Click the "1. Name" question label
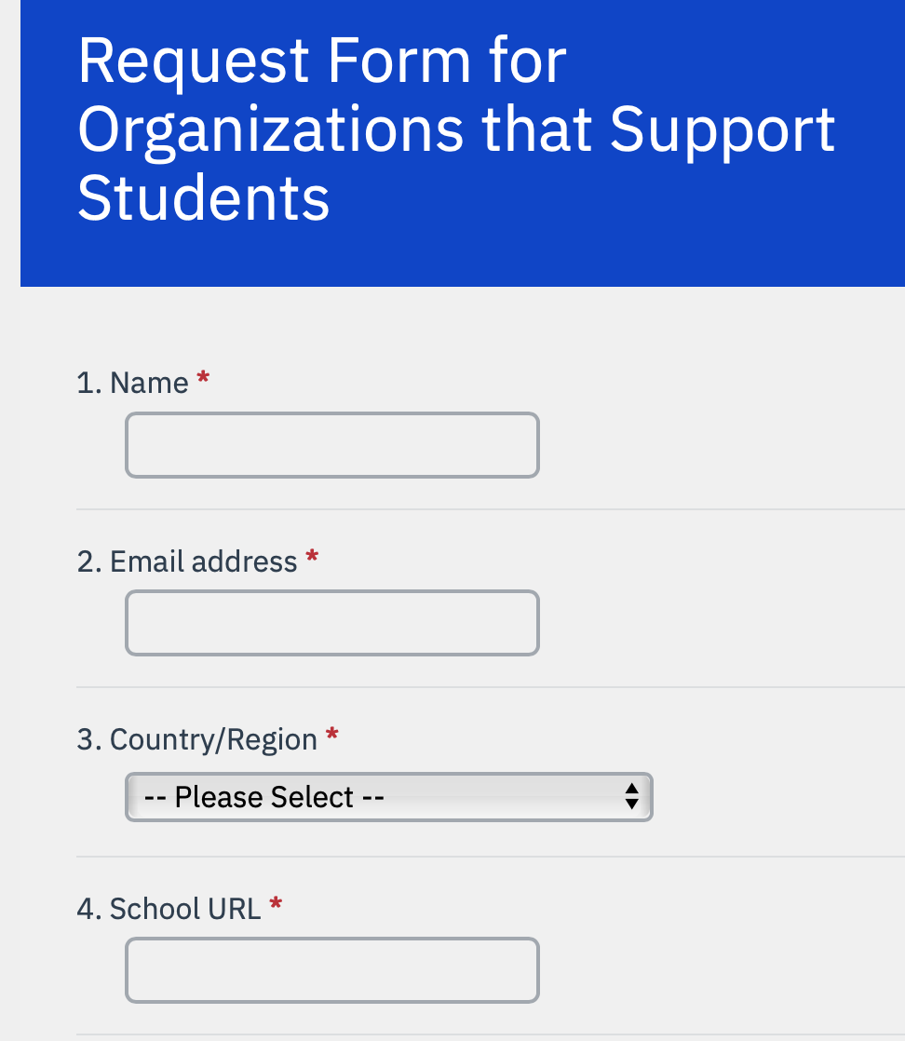 pyautogui.click(x=133, y=383)
